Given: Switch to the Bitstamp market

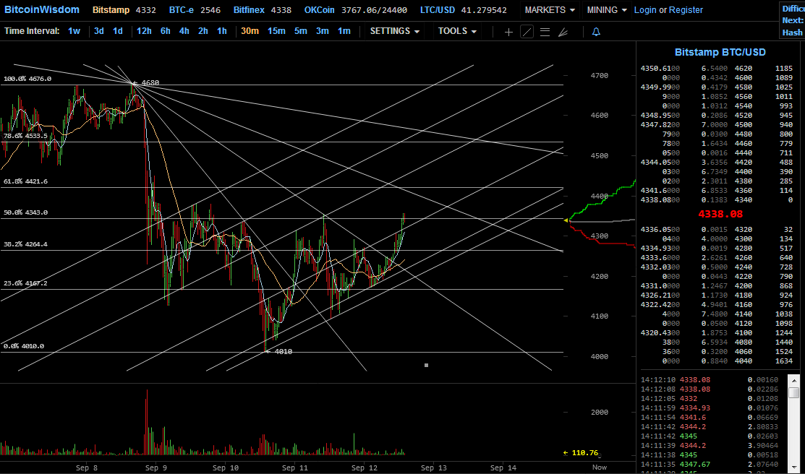Looking at the screenshot, I should pos(111,9).
